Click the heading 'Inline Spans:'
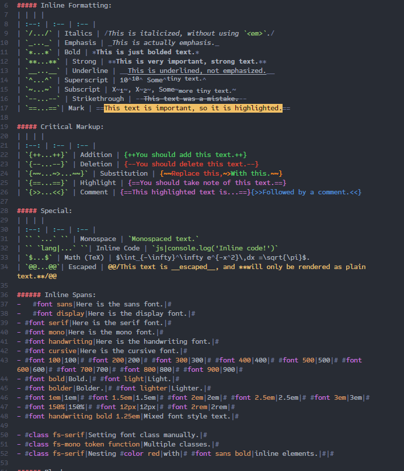Viewport: 404px width, 471px height. pos(70,295)
